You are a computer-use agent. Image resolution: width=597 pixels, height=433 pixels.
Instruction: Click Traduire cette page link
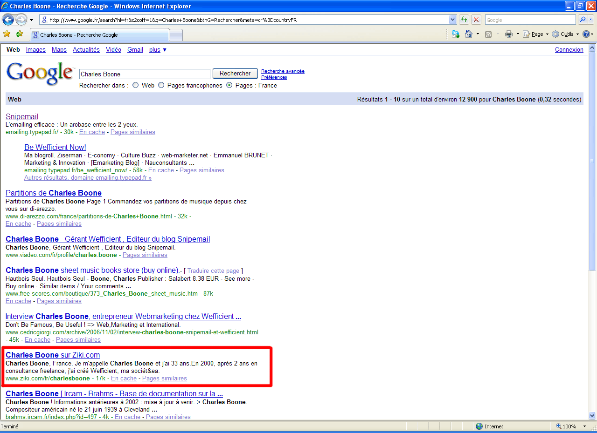213,271
